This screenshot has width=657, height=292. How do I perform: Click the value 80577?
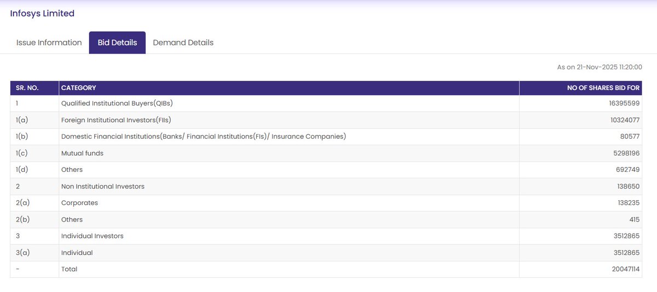(x=629, y=136)
